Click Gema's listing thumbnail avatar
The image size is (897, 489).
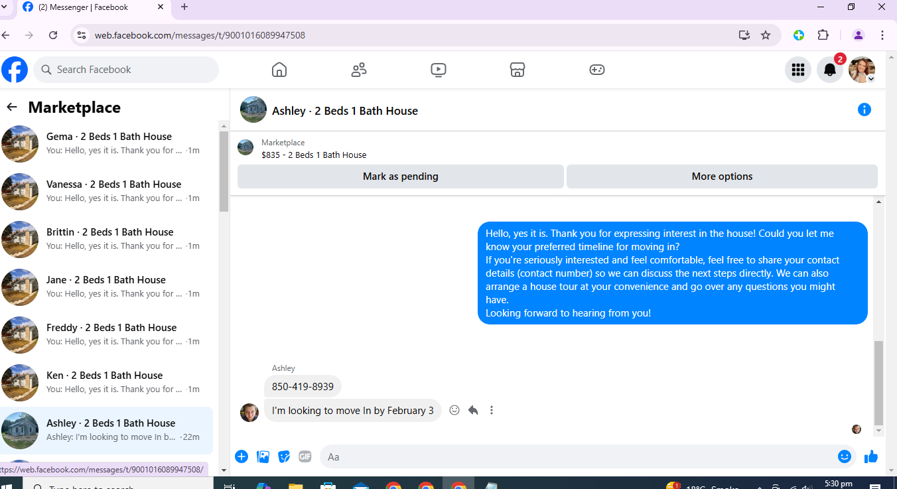(x=20, y=144)
